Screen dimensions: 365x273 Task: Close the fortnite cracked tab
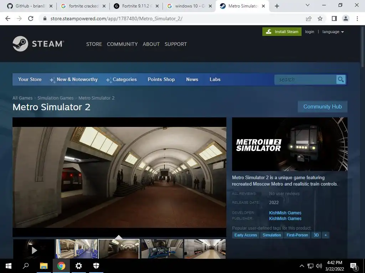tap(104, 6)
